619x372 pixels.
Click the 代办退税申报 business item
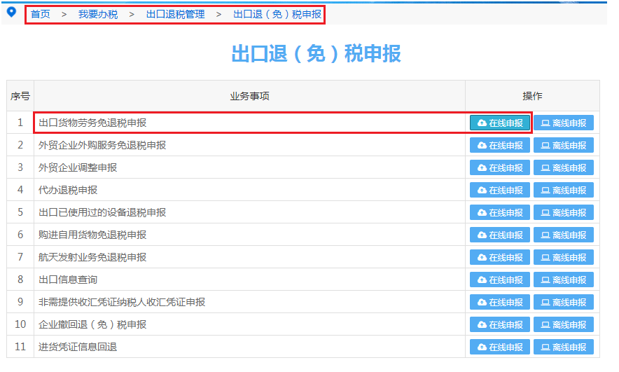coord(68,190)
